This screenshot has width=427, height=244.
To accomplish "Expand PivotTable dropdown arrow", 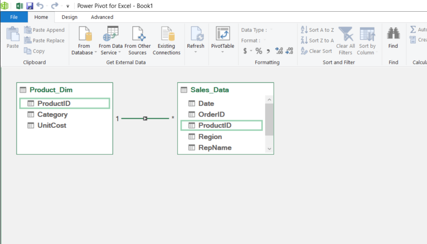I will 223,52.
